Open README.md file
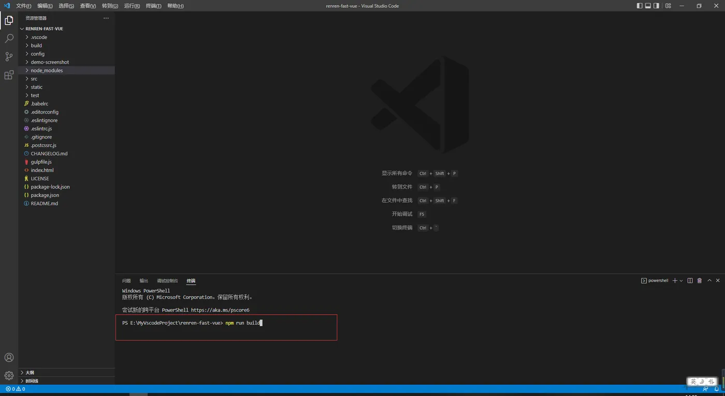 66,203
